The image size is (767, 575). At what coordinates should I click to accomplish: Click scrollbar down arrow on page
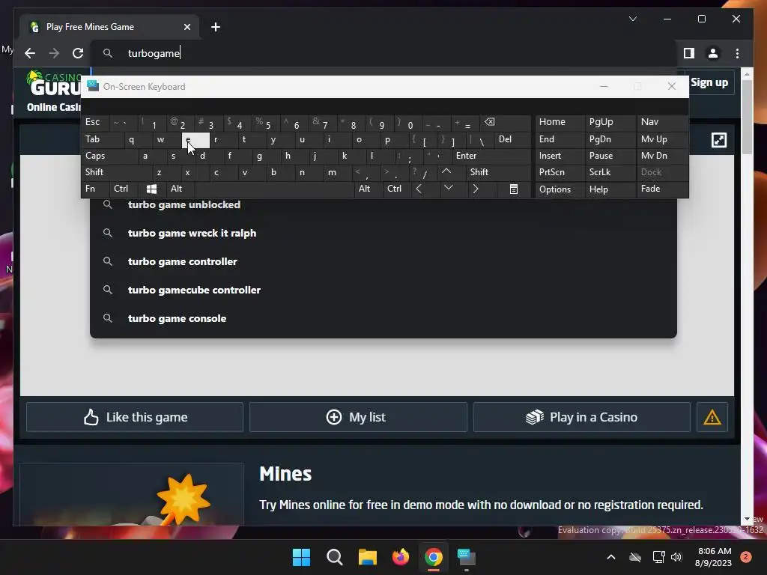point(747,519)
